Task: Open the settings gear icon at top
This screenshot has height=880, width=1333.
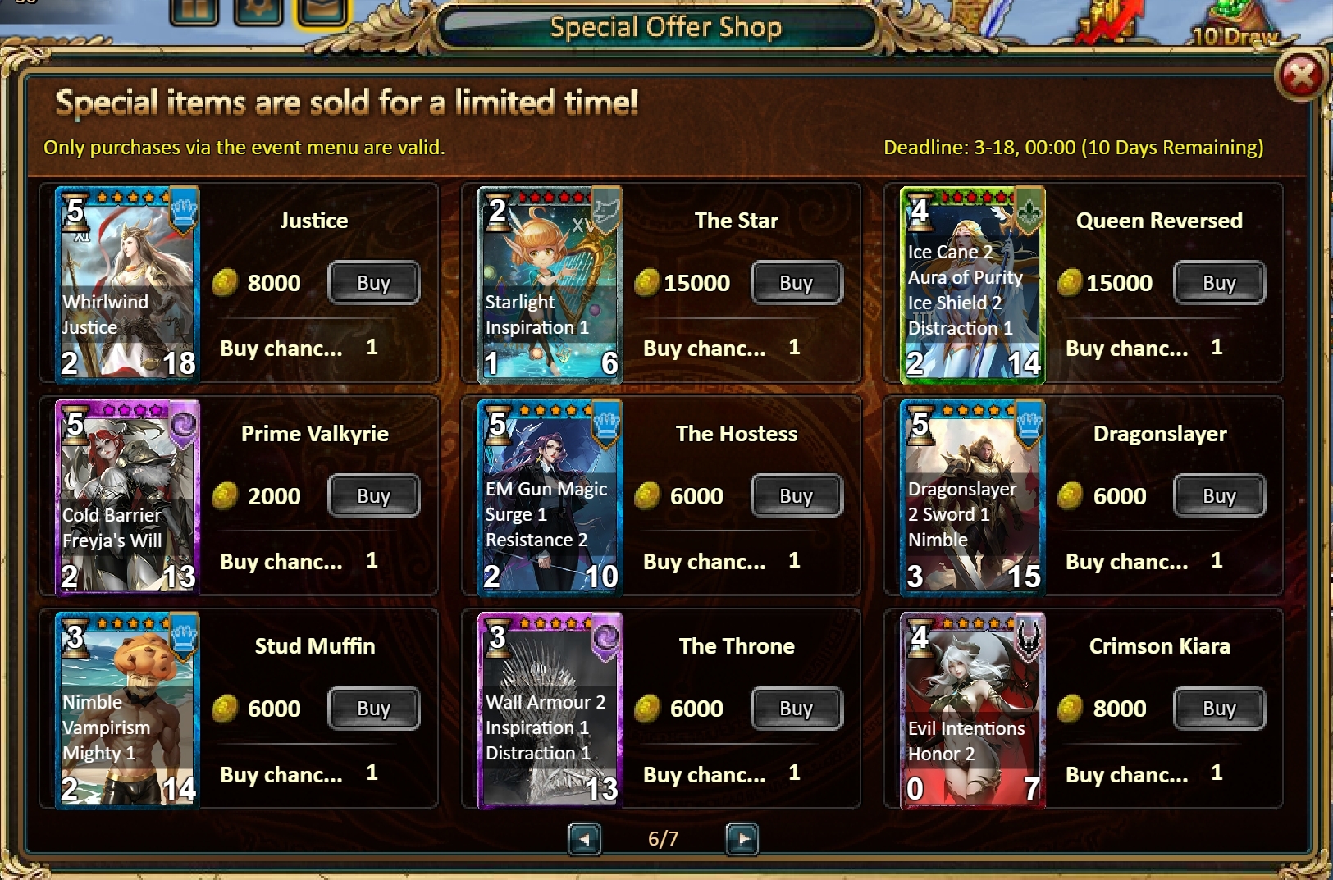Action: tap(258, 11)
